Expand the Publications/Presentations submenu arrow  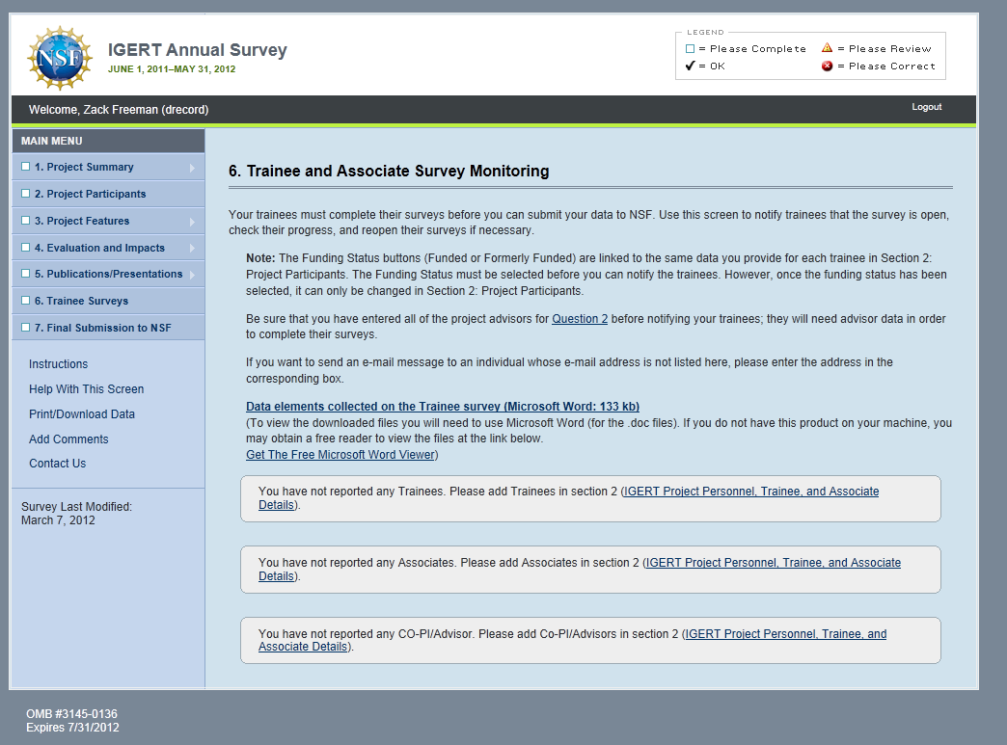point(192,275)
